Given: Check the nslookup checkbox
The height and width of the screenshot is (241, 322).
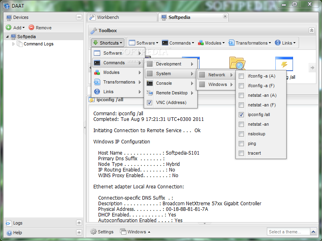Looking at the screenshot, I should point(241,134).
